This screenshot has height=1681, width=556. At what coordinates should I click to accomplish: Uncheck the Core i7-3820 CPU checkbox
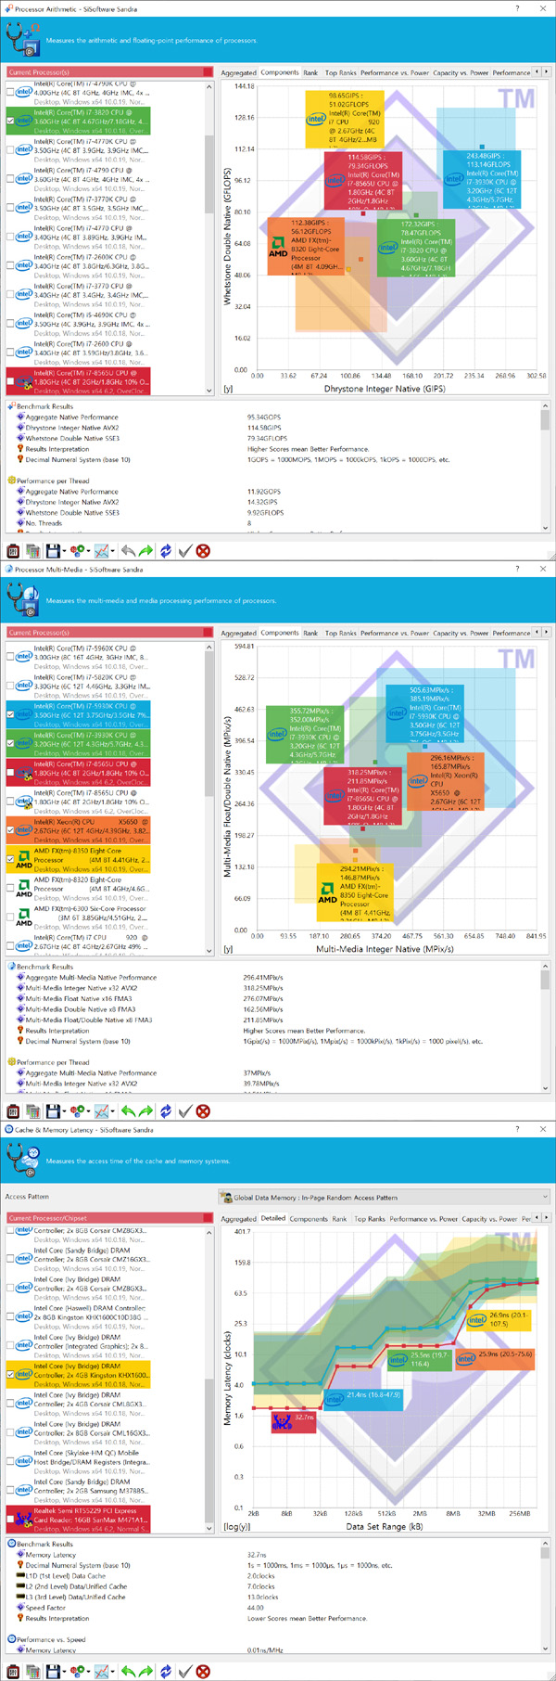point(10,121)
